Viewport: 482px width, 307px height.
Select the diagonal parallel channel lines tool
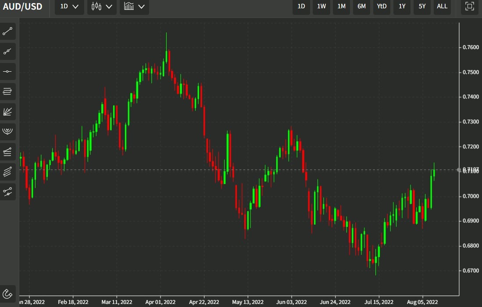(7, 171)
